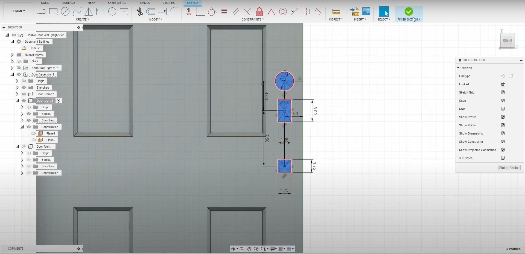Open the CREATE dropdown menu
The width and height of the screenshot is (525, 254).
pyautogui.click(x=83, y=19)
